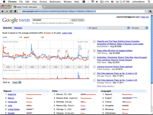Switch to the Websites tab
This screenshot has height=115, width=153.
coord(18,28)
